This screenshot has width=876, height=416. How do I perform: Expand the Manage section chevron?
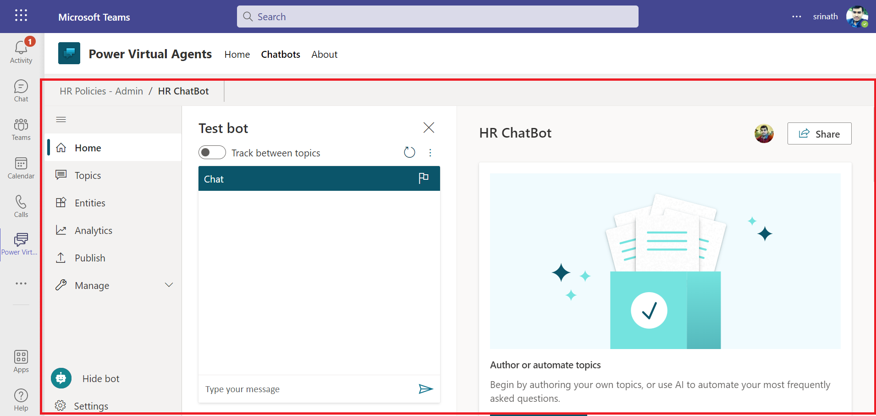click(169, 285)
